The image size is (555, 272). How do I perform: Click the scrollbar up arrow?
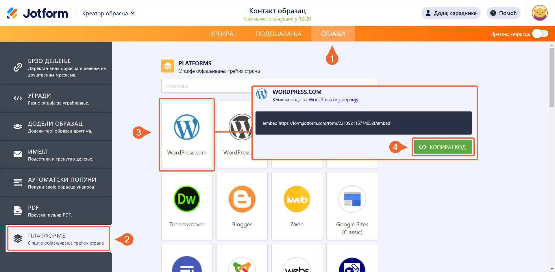click(x=552, y=45)
